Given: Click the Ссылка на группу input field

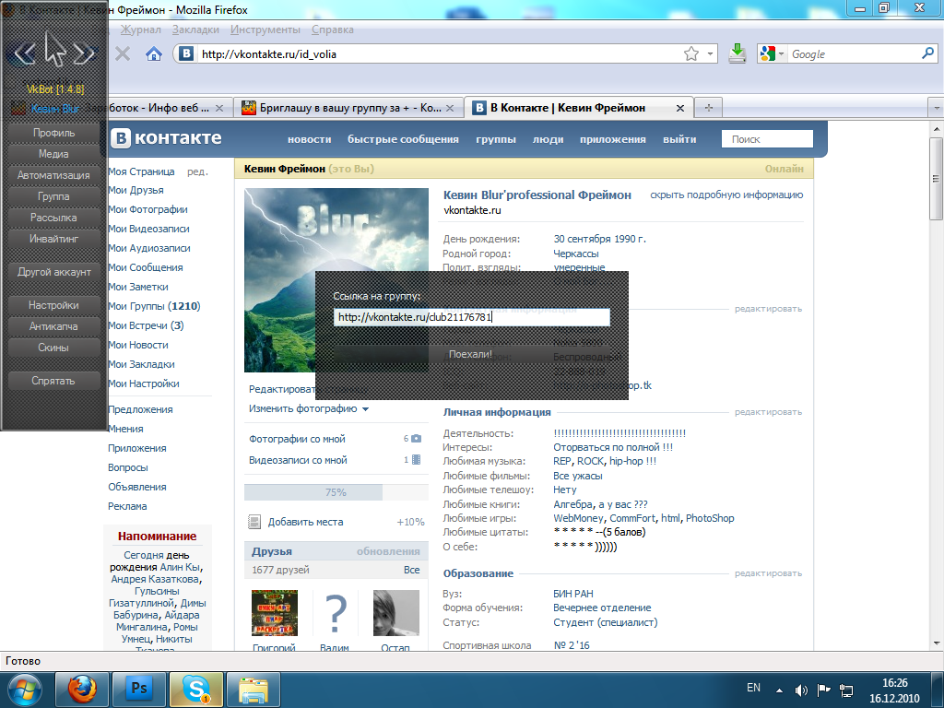Looking at the screenshot, I should (x=471, y=317).
